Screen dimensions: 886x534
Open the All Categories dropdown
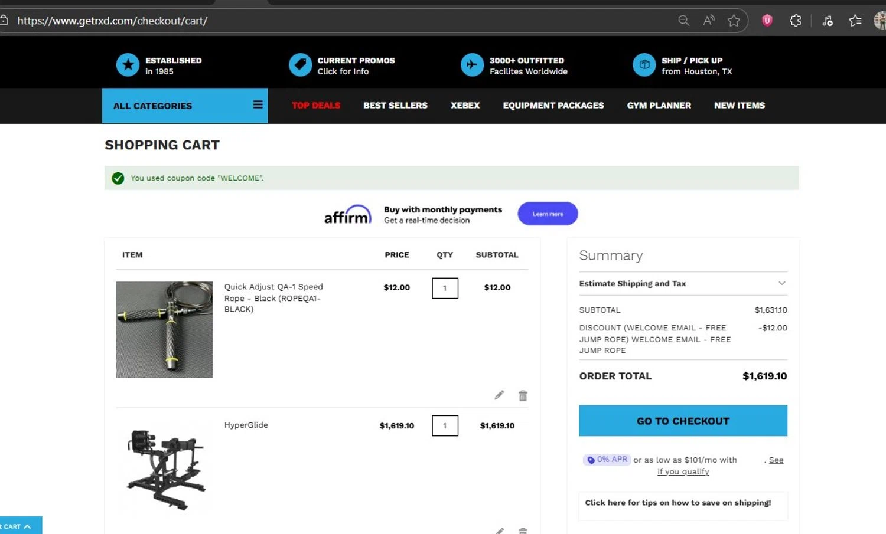pyautogui.click(x=185, y=106)
